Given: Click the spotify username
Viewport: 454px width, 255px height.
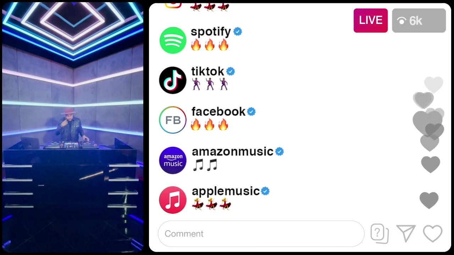Looking at the screenshot, I should pos(211,32).
